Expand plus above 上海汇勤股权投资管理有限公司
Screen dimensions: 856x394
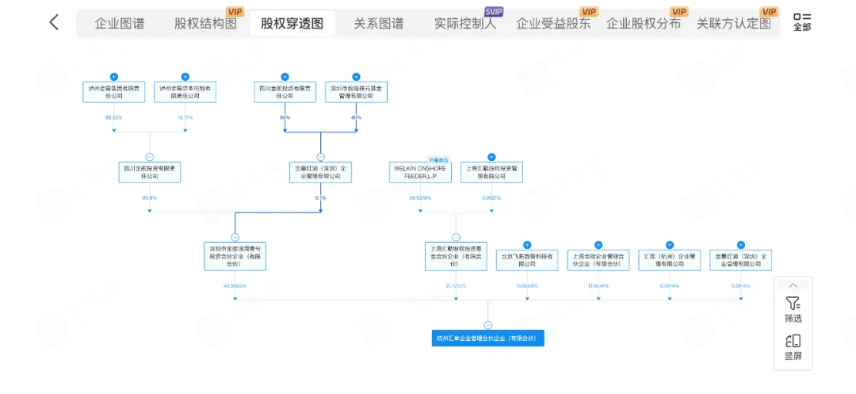tap(491, 157)
